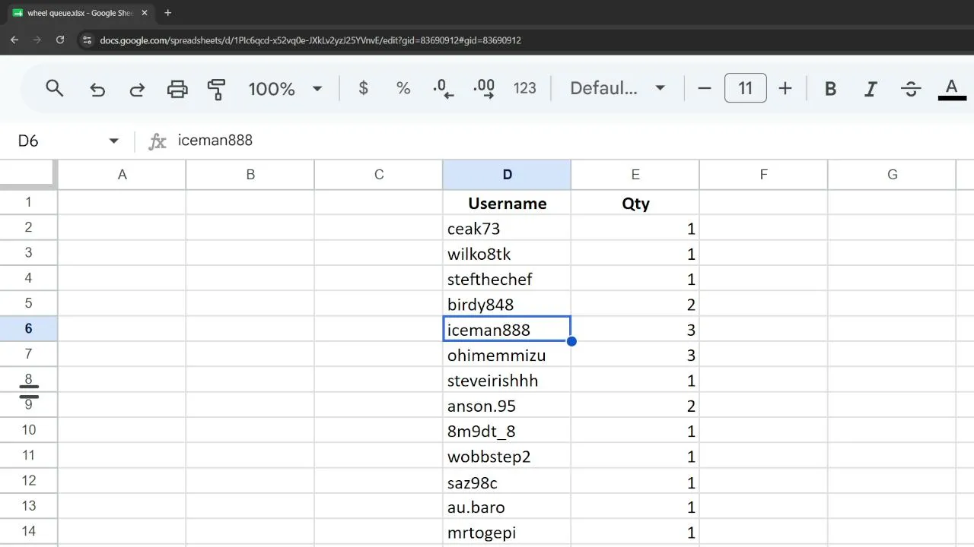The height and width of the screenshot is (547, 974).
Task: Decrease font size with minus button
Action: 705,89
